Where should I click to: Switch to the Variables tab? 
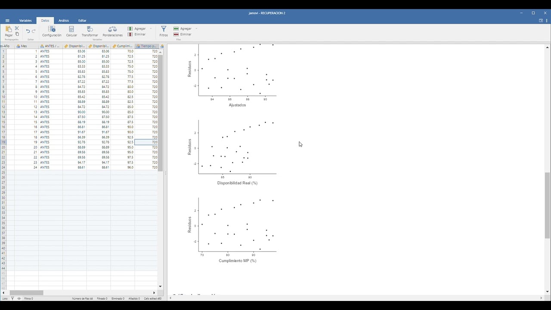pyautogui.click(x=25, y=21)
